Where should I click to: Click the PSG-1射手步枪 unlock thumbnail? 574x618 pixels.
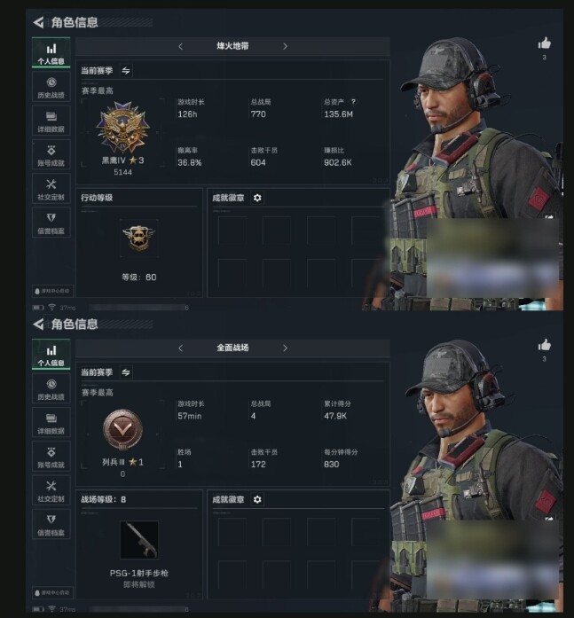point(139,540)
